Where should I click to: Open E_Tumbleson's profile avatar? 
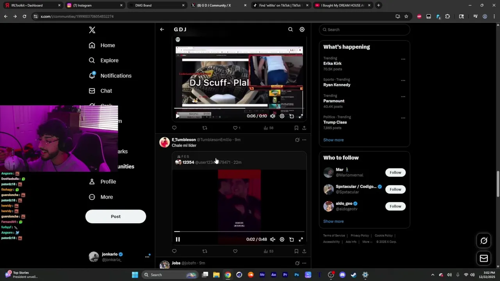pyautogui.click(x=164, y=142)
